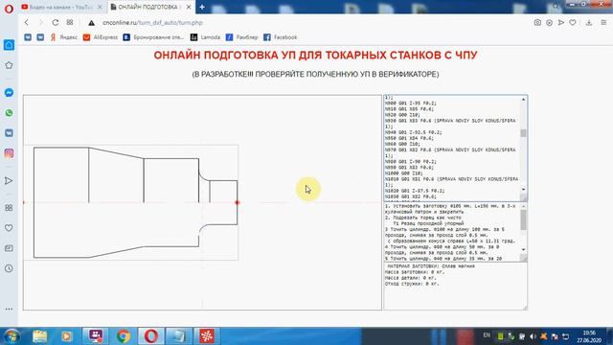
Task: Open the downloads panel
Action: pos(589,23)
